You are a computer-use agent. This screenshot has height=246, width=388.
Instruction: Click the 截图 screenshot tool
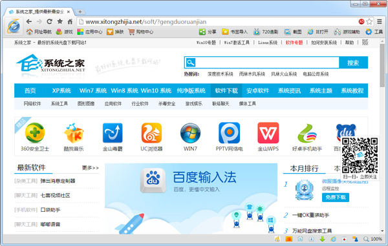pyautogui.click(x=293, y=32)
